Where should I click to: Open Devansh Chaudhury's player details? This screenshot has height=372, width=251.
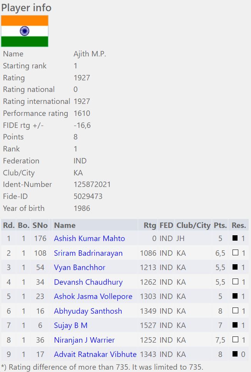tap(88, 282)
